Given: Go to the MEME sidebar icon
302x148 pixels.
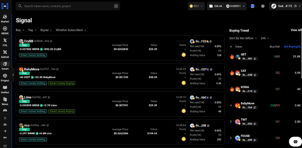Looking at the screenshot, I should 5,30.
